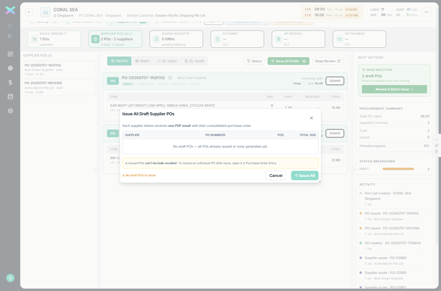This screenshot has width=441, height=291.
Task: Click the TOTAL SGD column header in the dialog
Action: 307,135
